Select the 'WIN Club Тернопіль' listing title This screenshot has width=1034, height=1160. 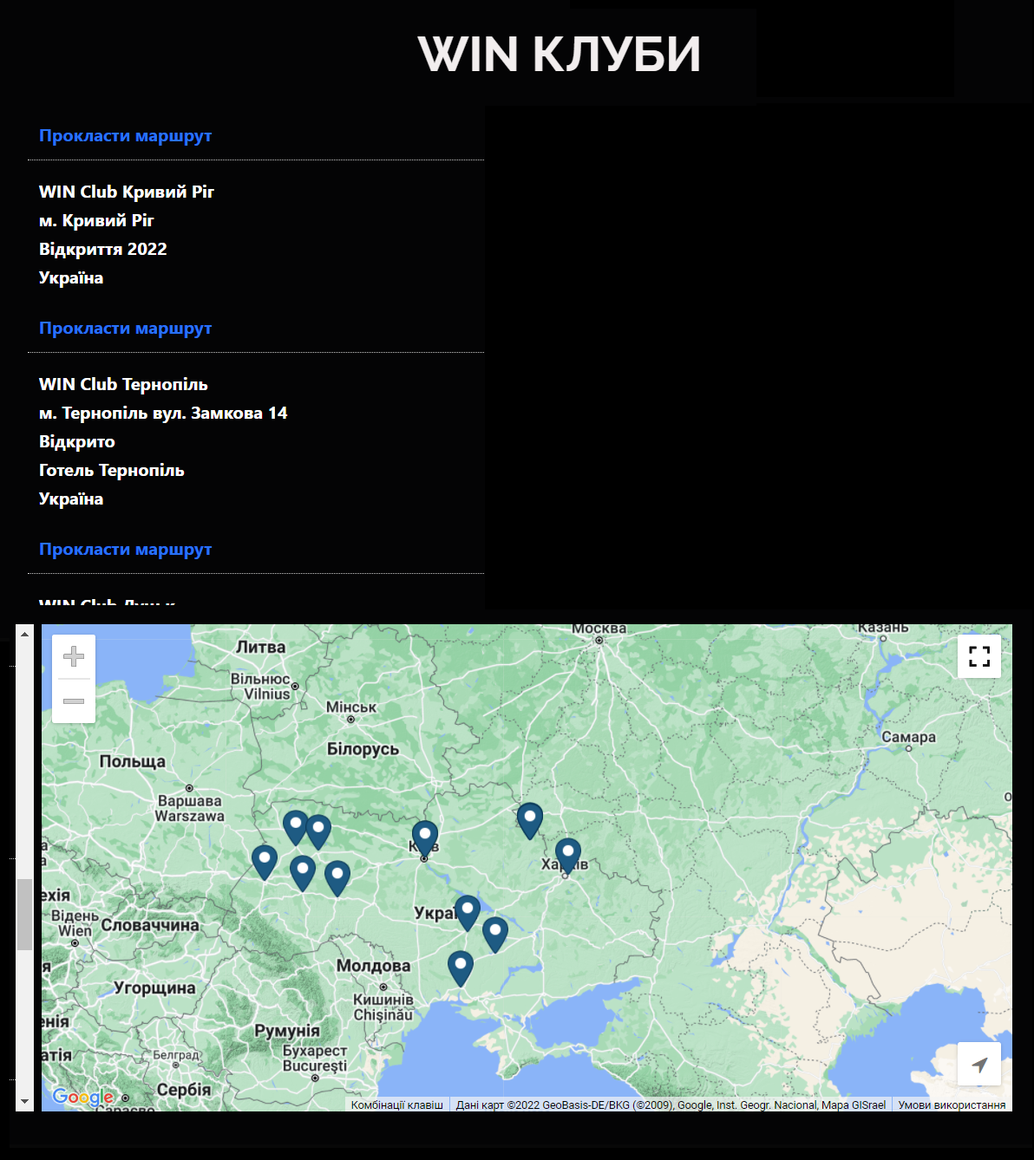click(123, 384)
